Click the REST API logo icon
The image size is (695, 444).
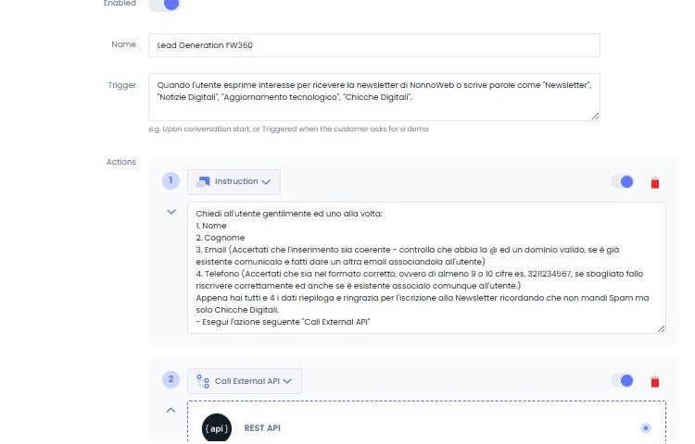pos(217,427)
